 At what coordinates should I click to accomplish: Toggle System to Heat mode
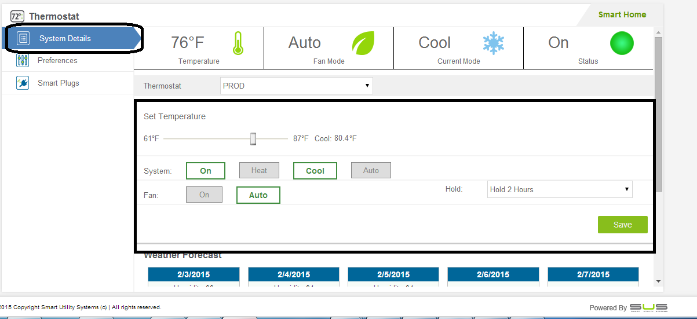259,170
